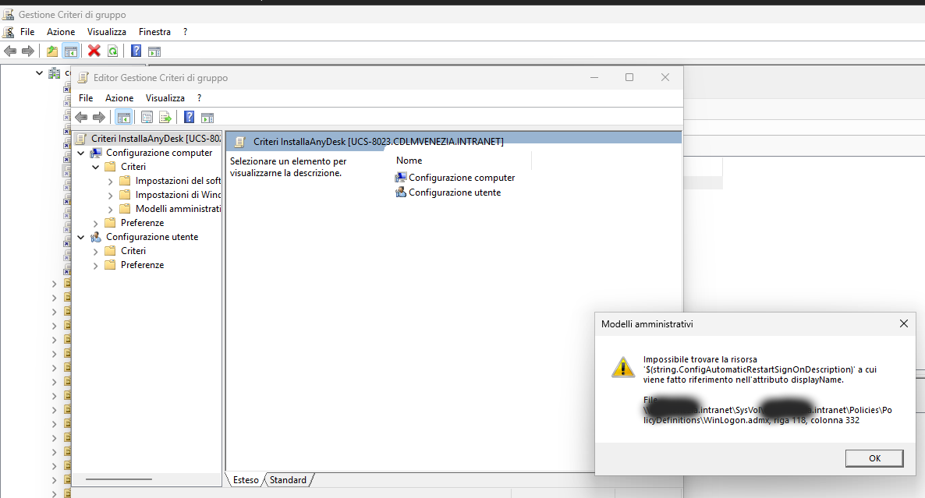Toggle console tree icon in the Editor toolbar
Viewport: 925px width, 498px height.
pos(123,117)
